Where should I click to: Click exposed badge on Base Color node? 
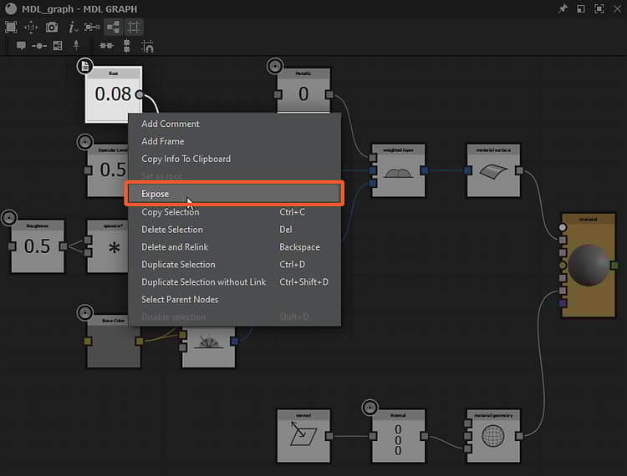(x=84, y=312)
